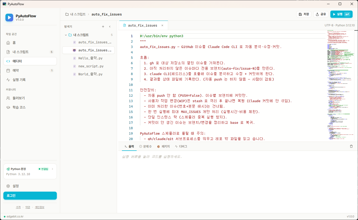This screenshot has height=220, width=358.
Task: Open 학습 코스 learning courses in the sidebar
Action: point(30,107)
